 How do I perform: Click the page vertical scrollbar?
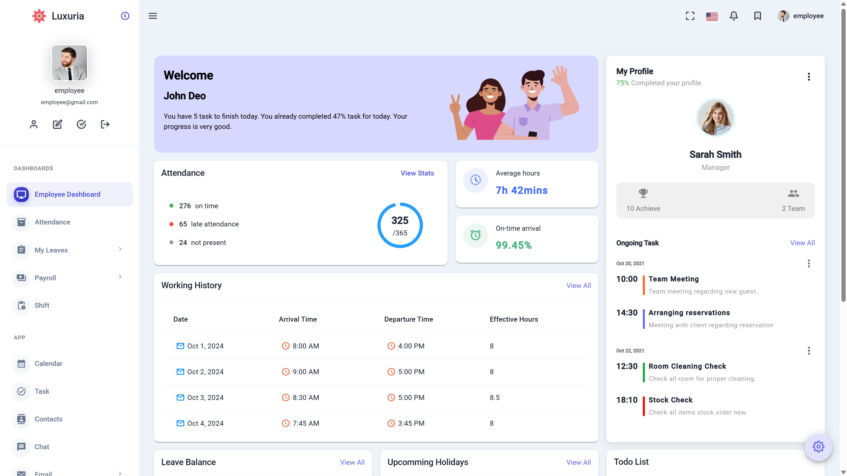pos(843,155)
